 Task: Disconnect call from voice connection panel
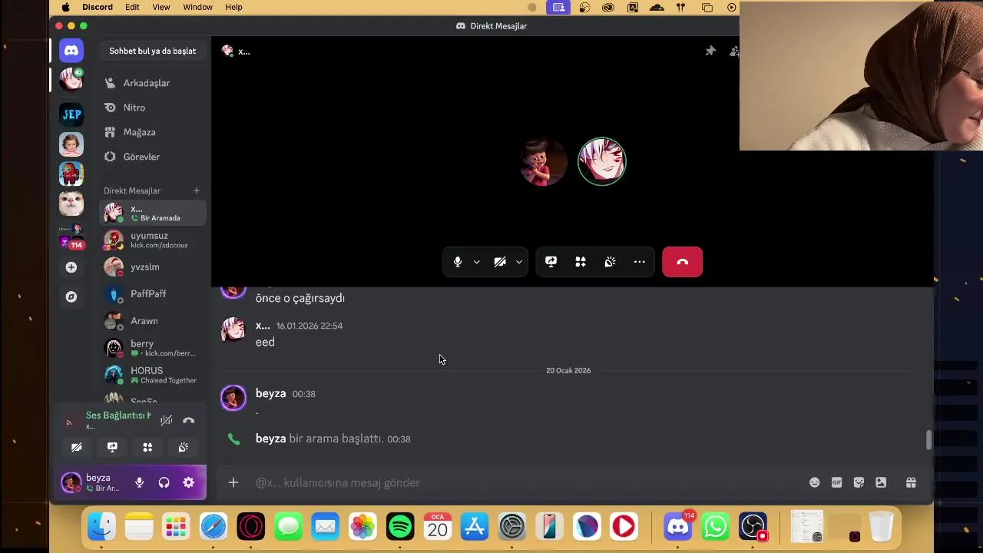tap(189, 420)
